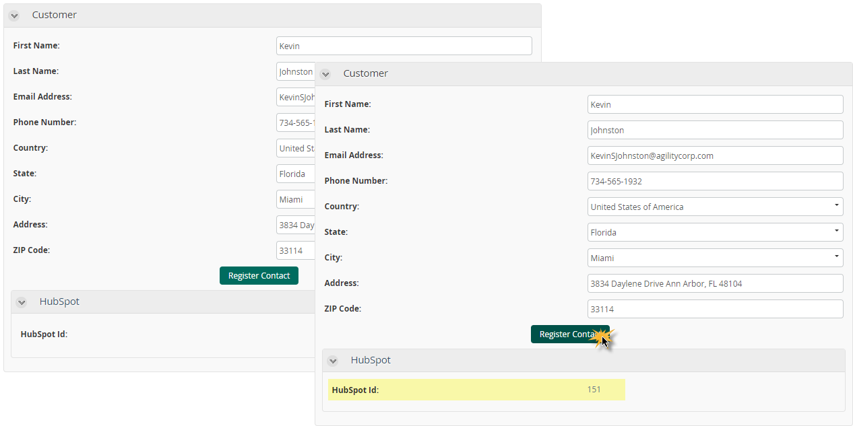This screenshot has height=426, width=853.
Task: Click the First Name label in back form
Action: click(x=36, y=46)
